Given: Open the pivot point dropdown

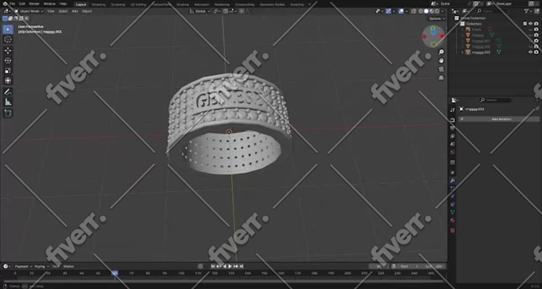Looking at the screenshot, I should pyautogui.click(x=217, y=11).
